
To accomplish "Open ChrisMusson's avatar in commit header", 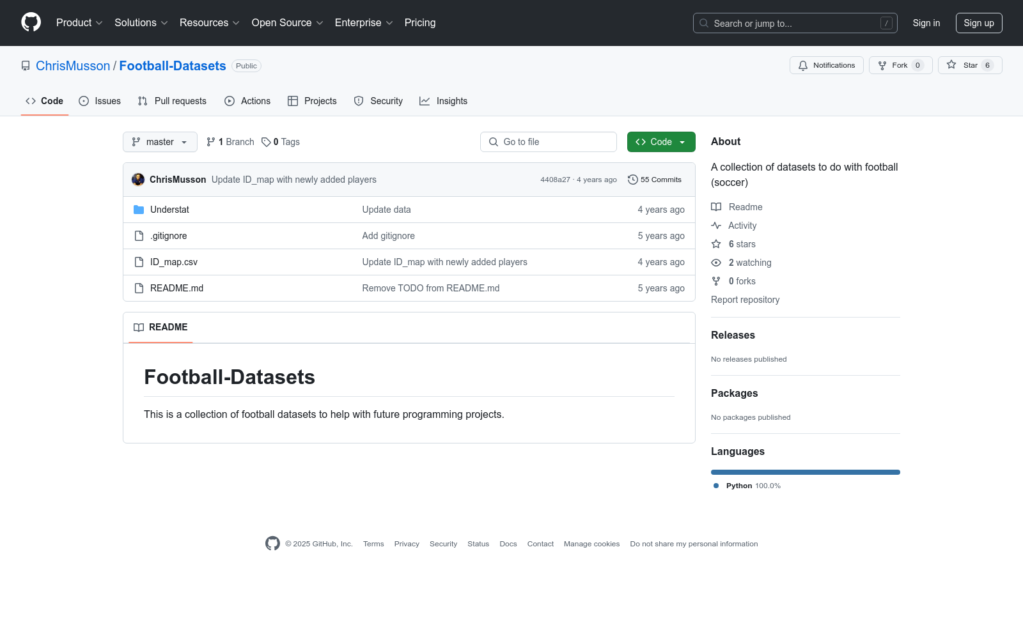I will point(138,180).
